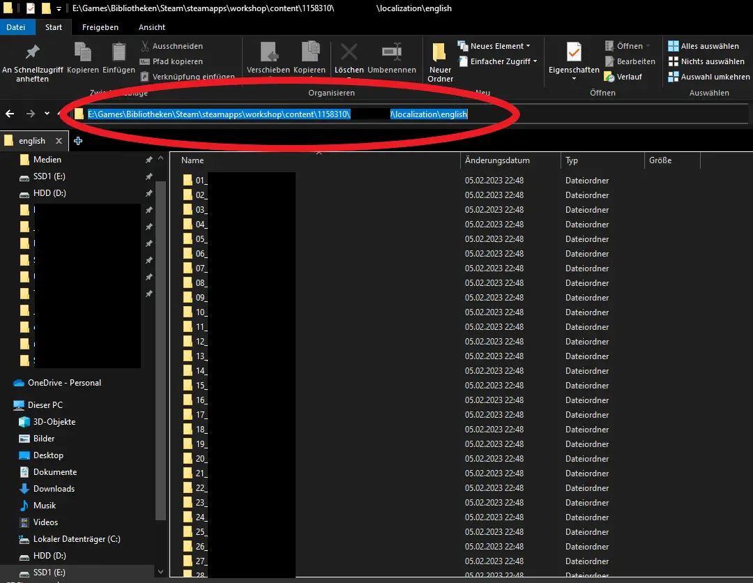
Task: Open quick access toolbar customize arrow
Action: coord(59,8)
